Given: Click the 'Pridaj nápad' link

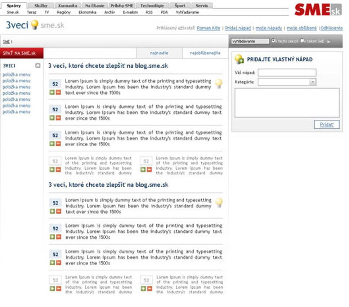Looking at the screenshot, I should (238, 28).
